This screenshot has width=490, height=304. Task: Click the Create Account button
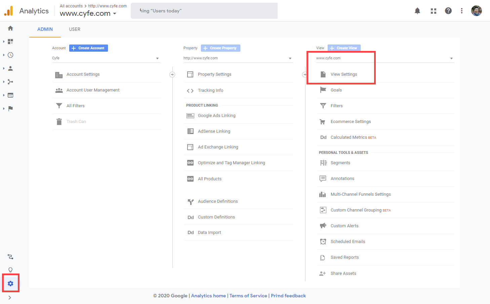[x=88, y=48]
